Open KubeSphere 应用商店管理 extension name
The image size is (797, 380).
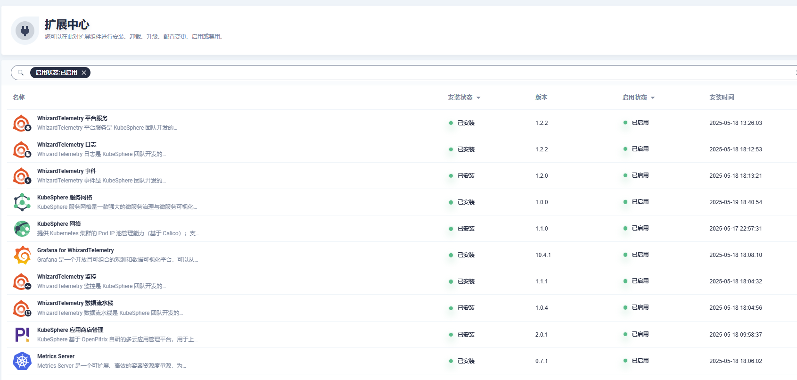(70, 330)
